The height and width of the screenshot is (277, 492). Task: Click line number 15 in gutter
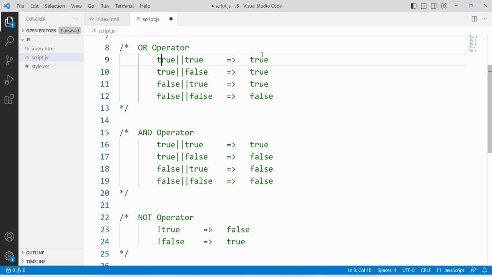[105, 133]
